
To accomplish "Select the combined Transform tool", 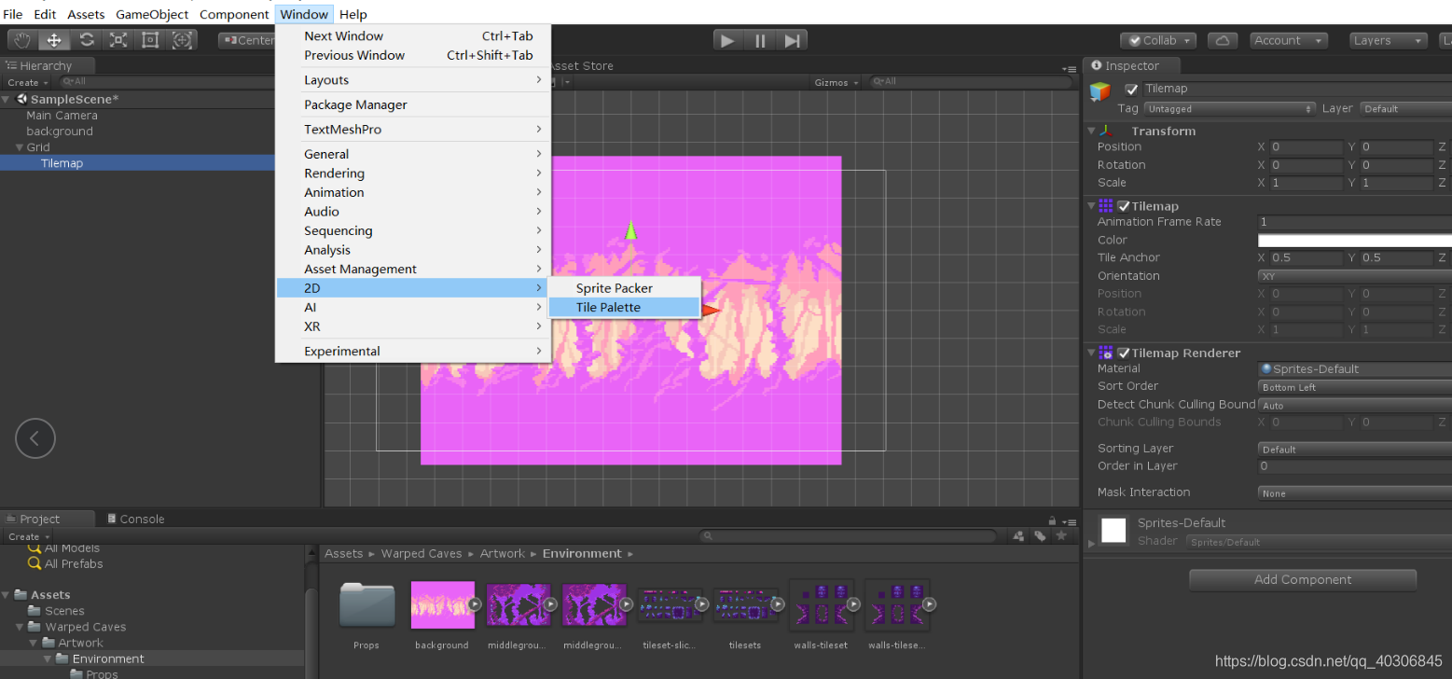I will pyautogui.click(x=182, y=40).
